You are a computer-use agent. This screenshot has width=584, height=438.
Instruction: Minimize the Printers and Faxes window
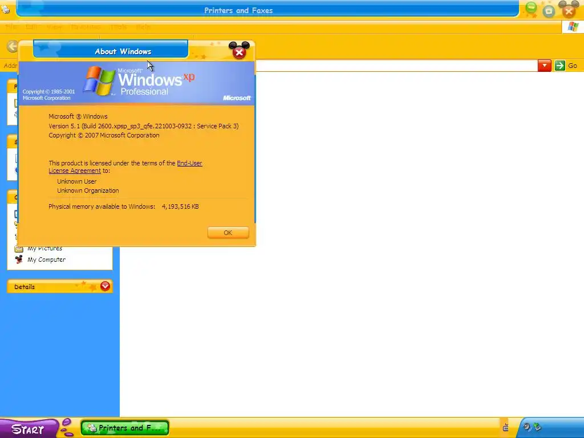coord(531,8)
